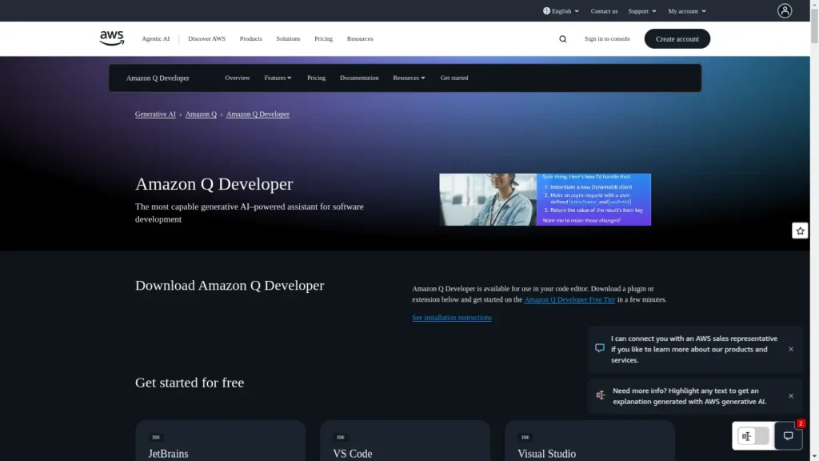Open the search magnifier icon
This screenshot has height=461, width=819.
click(x=563, y=38)
